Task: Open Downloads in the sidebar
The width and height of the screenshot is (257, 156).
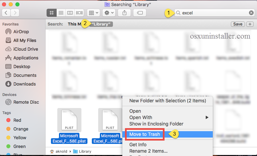Action: click(24, 84)
